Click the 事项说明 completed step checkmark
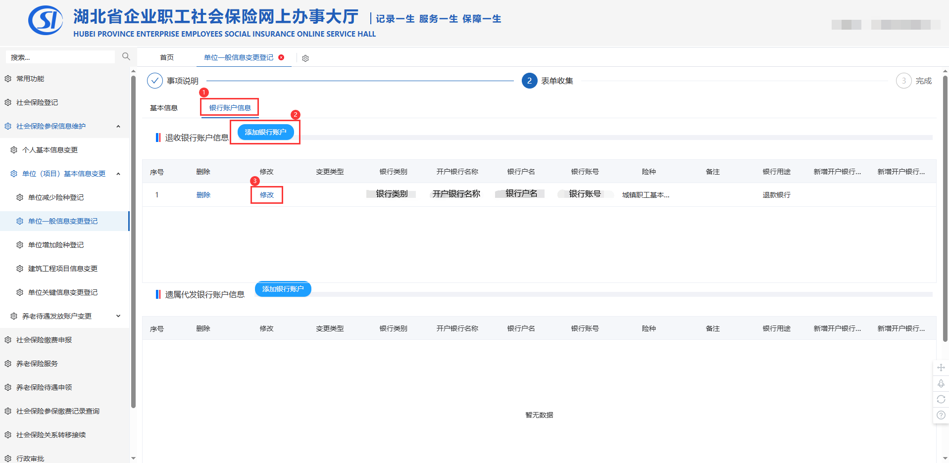Image resolution: width=949 pixels, height=463 pixels. coord(155,81)
